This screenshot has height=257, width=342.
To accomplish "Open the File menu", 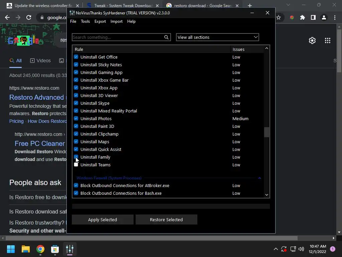I will 73,21.
